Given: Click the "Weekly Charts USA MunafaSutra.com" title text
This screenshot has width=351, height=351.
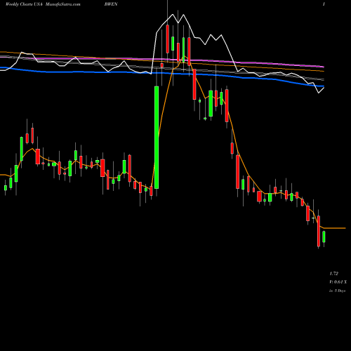Looking at the screenshot, I should click(x=43, y=4).
